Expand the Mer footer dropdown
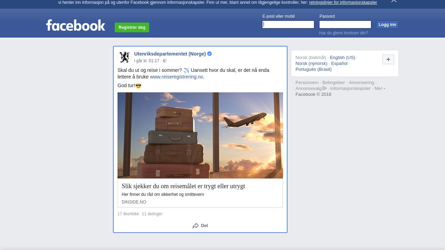Image resolution: width=445 pixels, height=250 pixels. (x=380, y=89)
